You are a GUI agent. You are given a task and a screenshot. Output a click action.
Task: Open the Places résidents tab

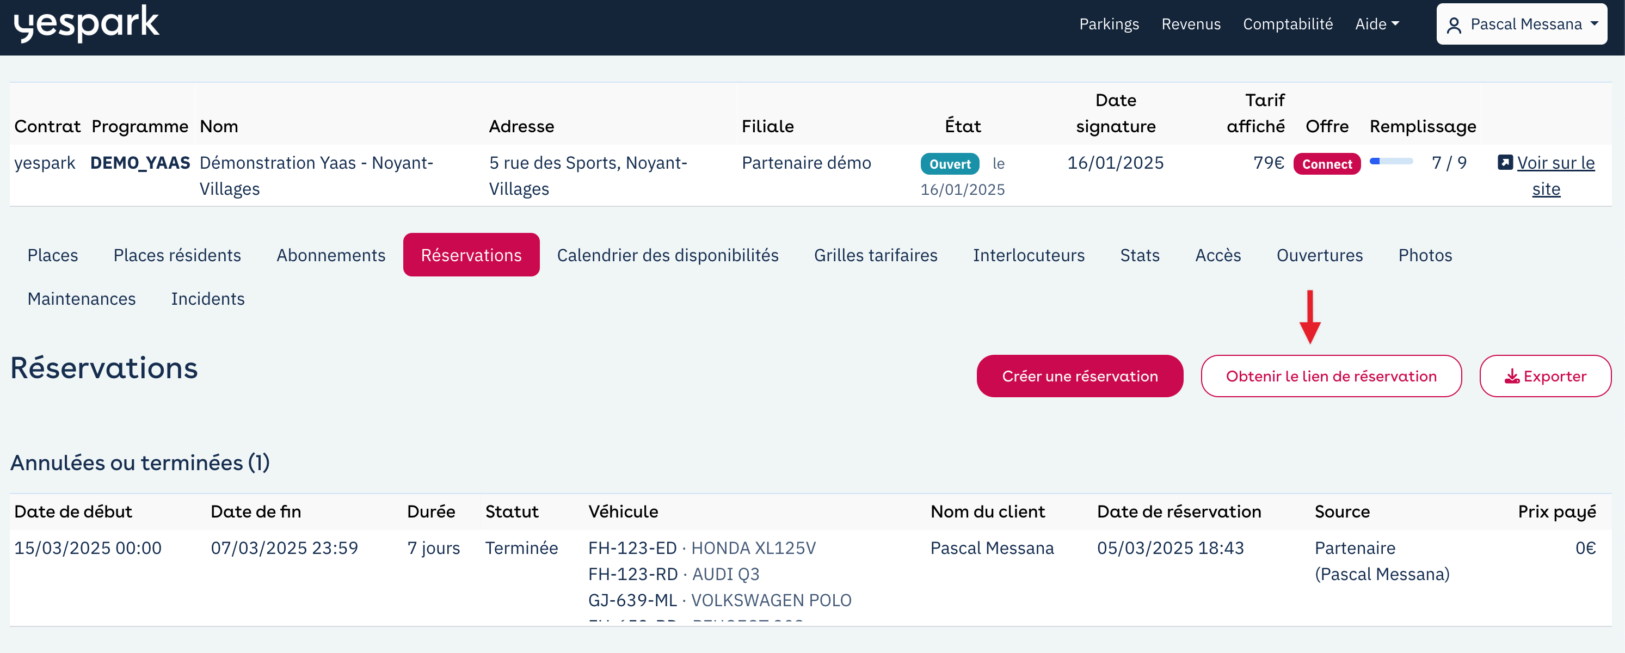coord(177,255)
